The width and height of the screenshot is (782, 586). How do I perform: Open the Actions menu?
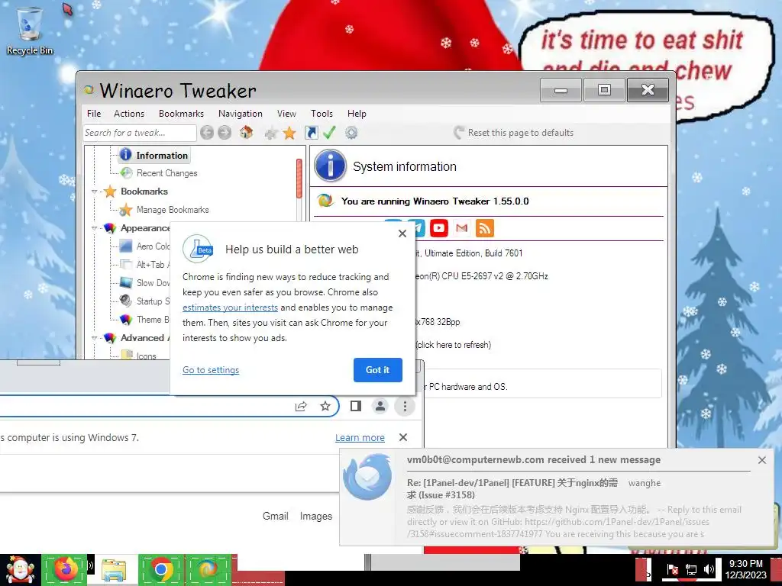tap(128, 114)
